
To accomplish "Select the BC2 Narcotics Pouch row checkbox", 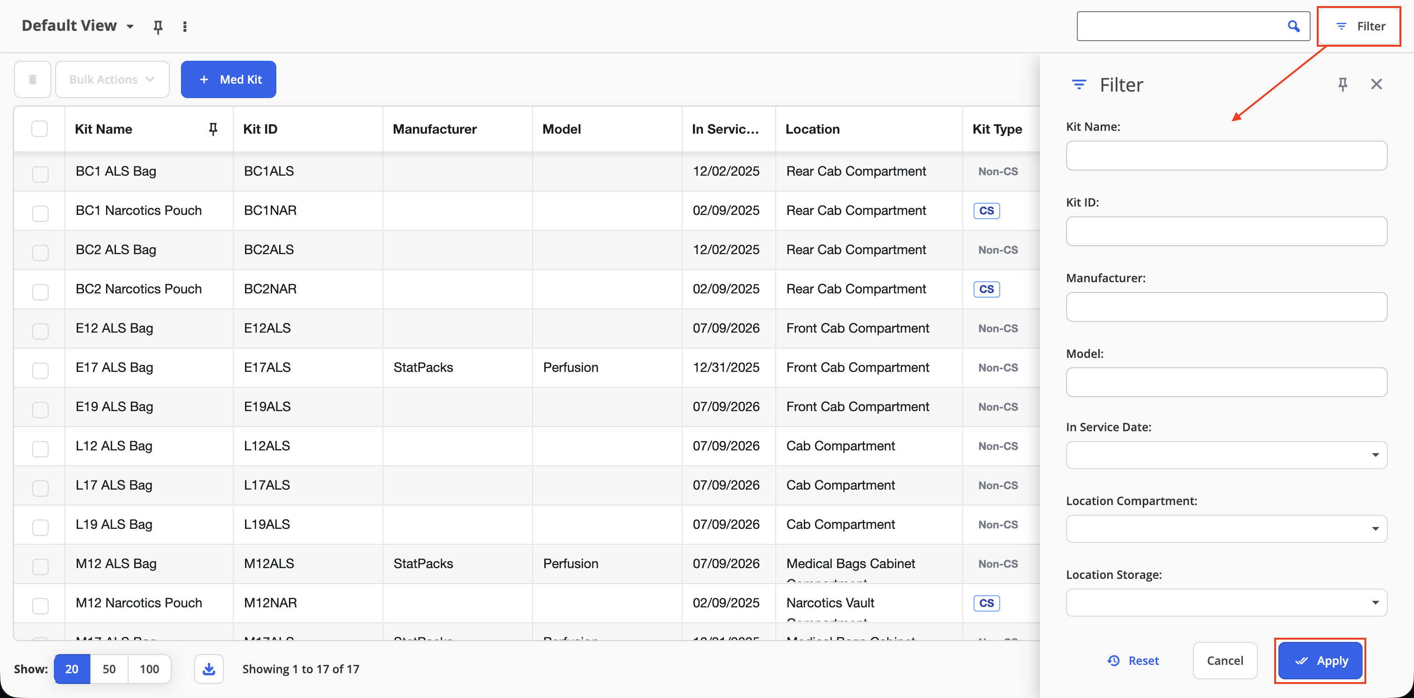I will [x=40, y=292].
